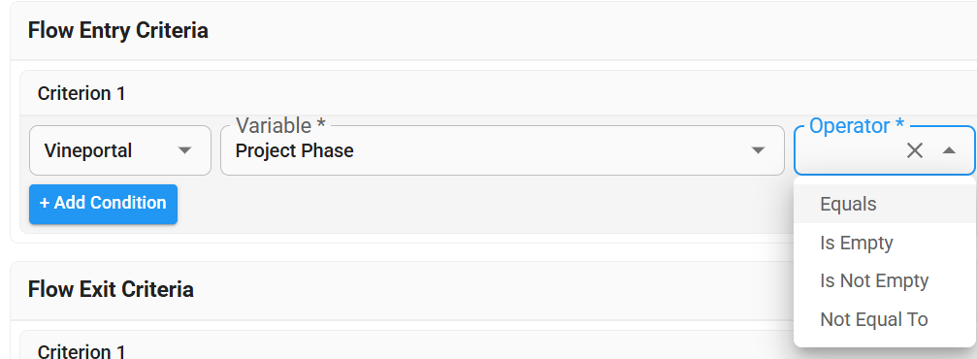This screenshot has height=359, width=977.
Task: Pick the Is Not Empty option
Action: click(x=884, y=281)
